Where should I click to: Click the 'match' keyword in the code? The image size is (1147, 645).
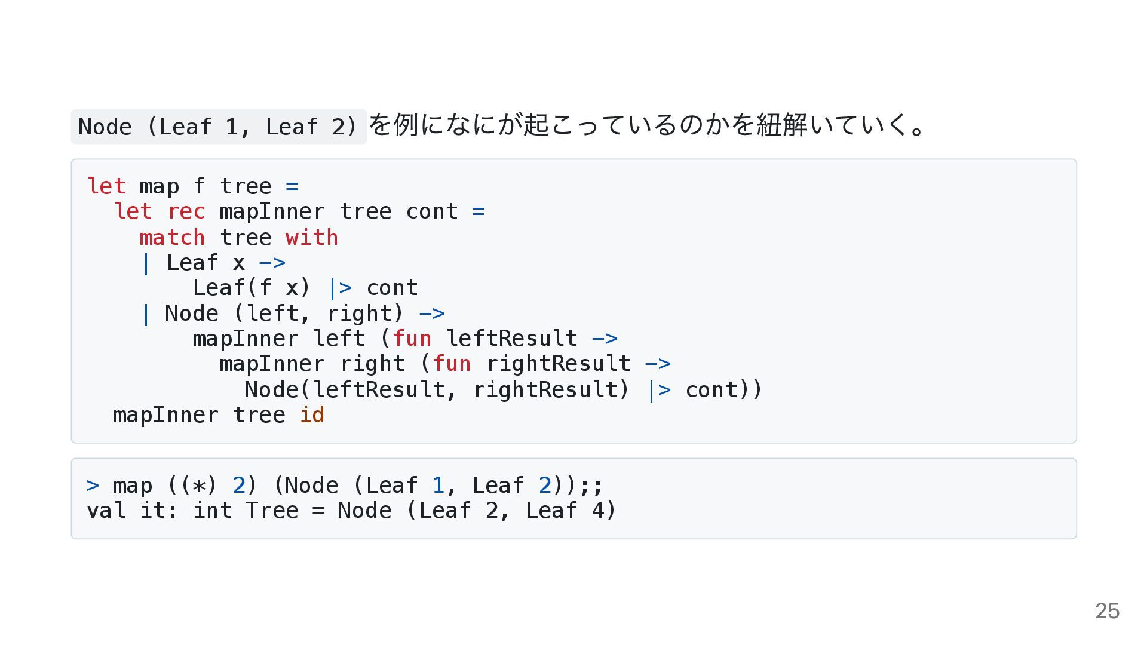[172, 237]
